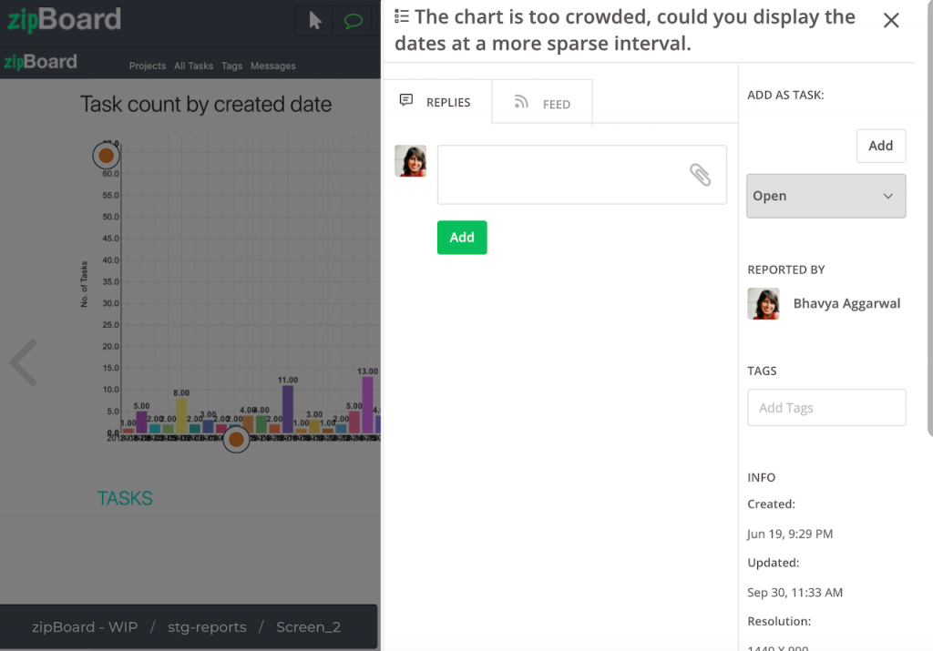Select the green comment bubble tool
This screenshot has height=651, width=933.
pyautogui.click(x=354, y=20)
